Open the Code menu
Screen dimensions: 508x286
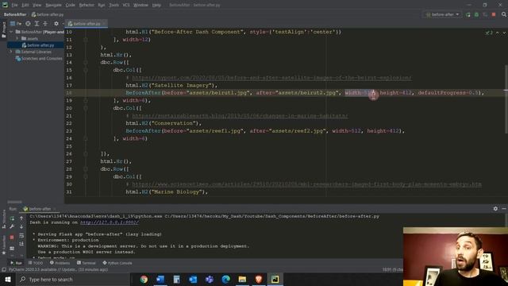click(x=70, y=6)
